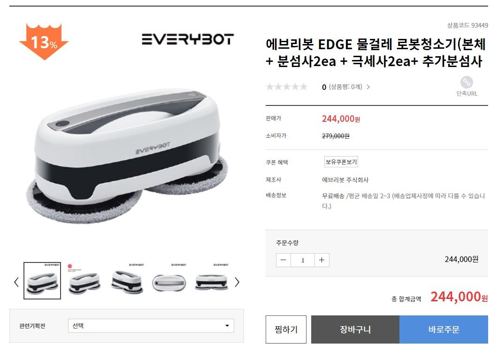
Task: Click the order quantity input field
Action: (x=303, y=260)
